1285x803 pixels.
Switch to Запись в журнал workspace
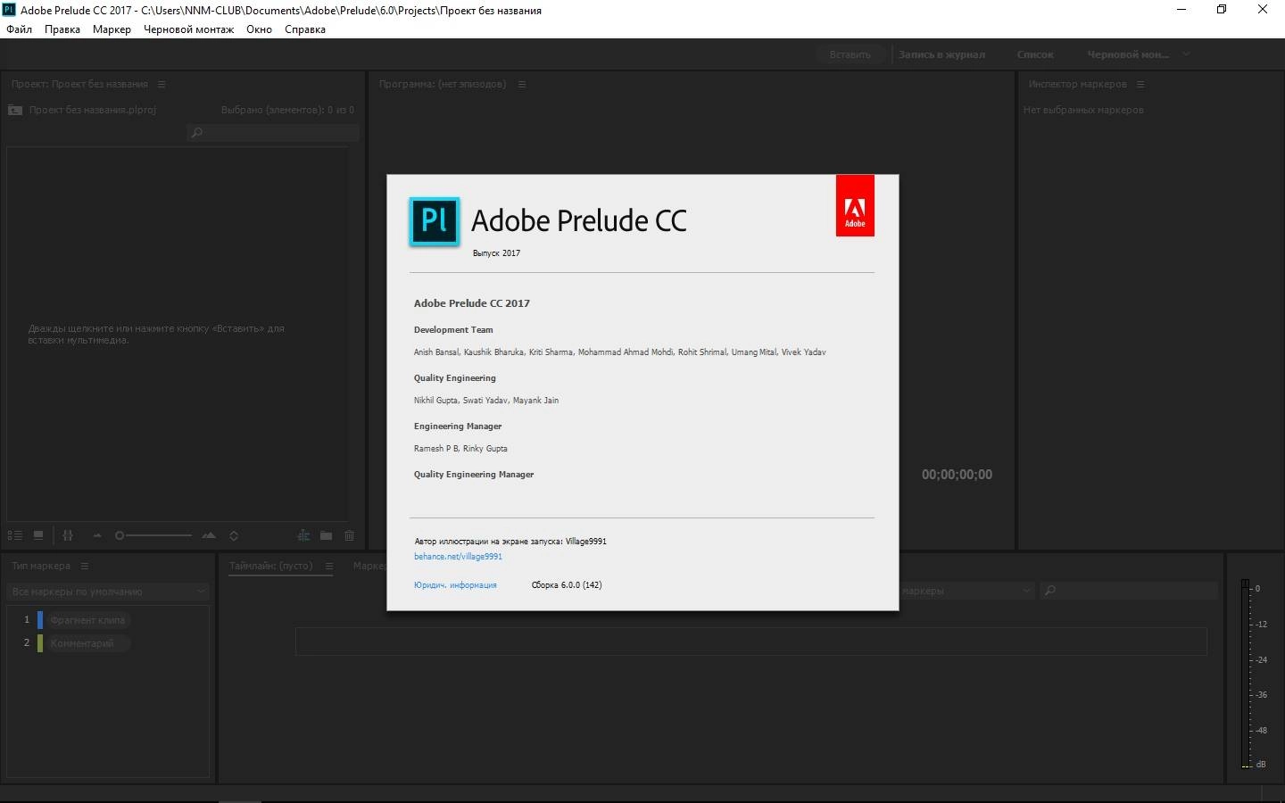pos(941,54)
